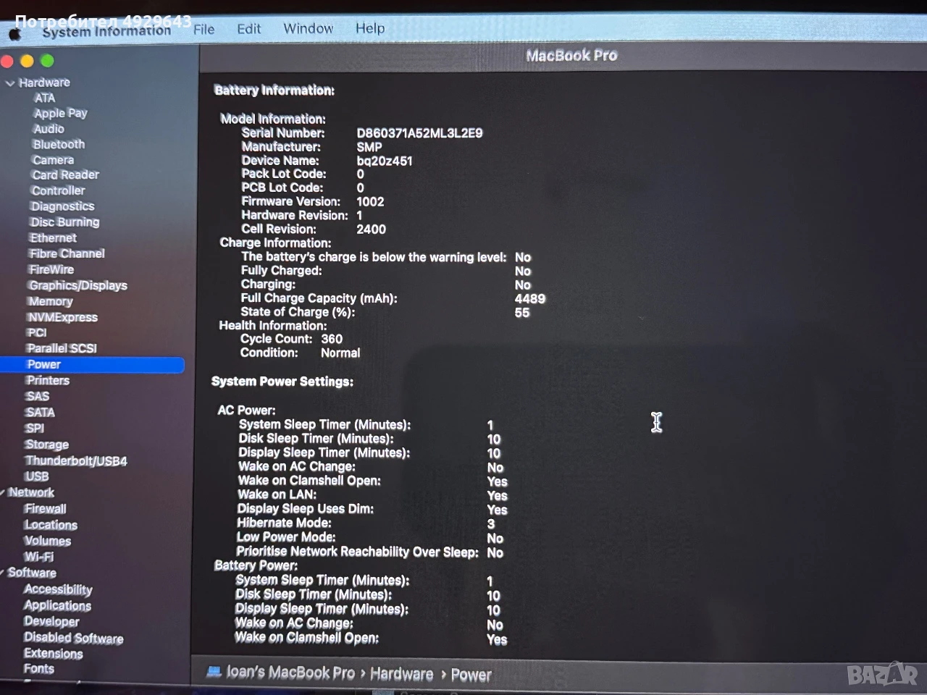This screenshot has height=695, width=927.
Task: Select Memory in the sidebar
Action: click(x=50, y=301)
